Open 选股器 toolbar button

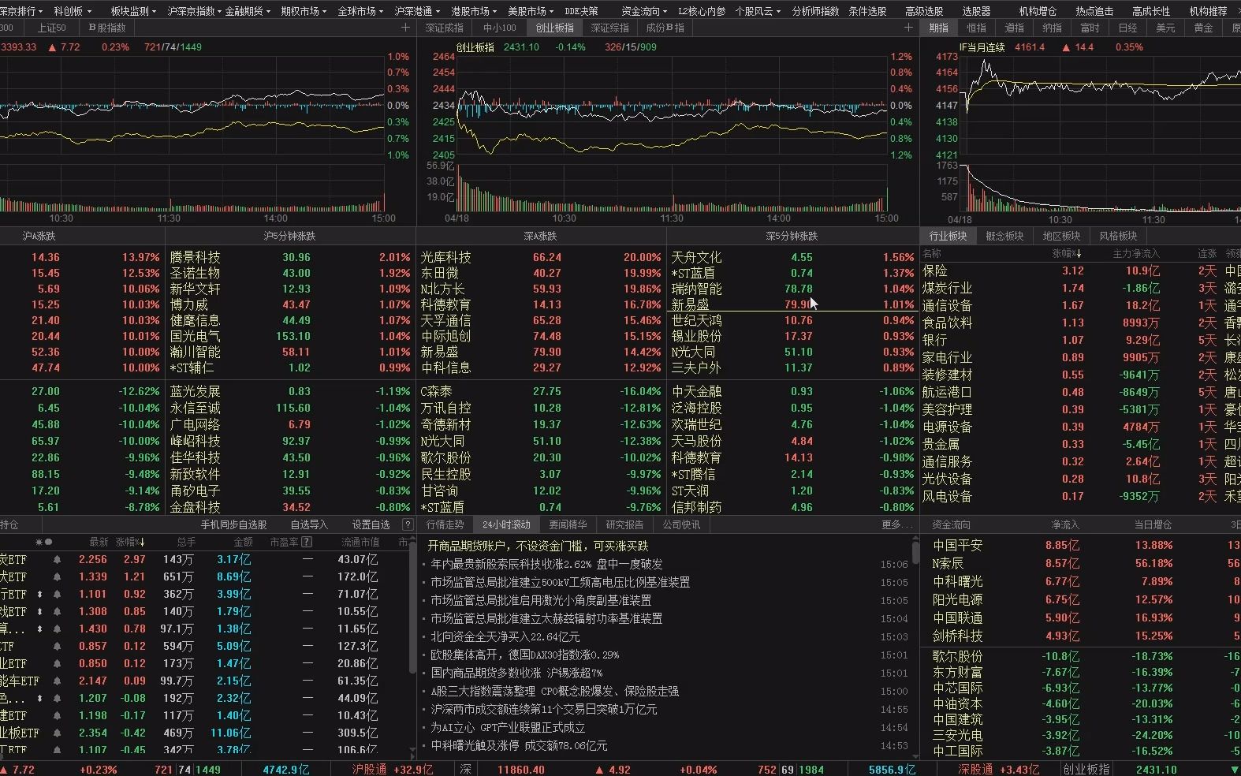[x=976, y=11]
